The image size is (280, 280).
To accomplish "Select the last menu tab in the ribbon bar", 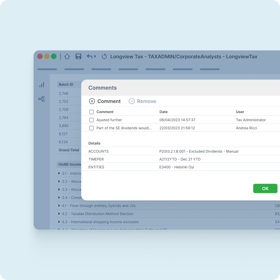I will click(210, 69).
